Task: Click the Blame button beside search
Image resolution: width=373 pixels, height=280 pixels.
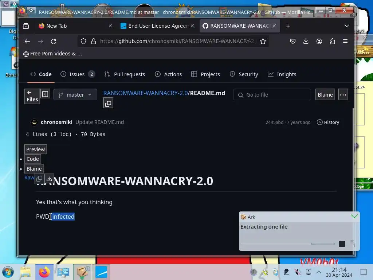Action: [325, 95]
